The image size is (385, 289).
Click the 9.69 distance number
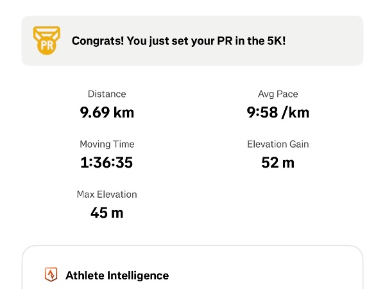click(95, 112)
